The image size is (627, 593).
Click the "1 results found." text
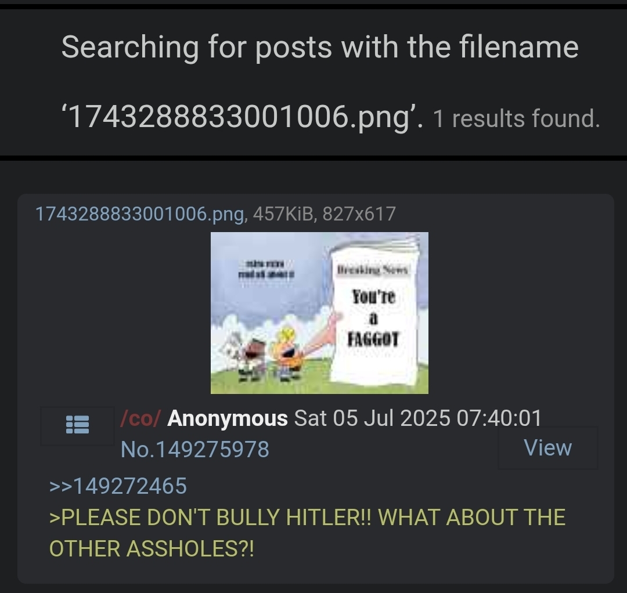tap(516, 119)
